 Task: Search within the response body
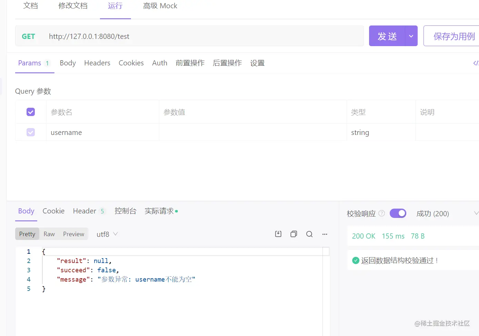click(309, 234)
